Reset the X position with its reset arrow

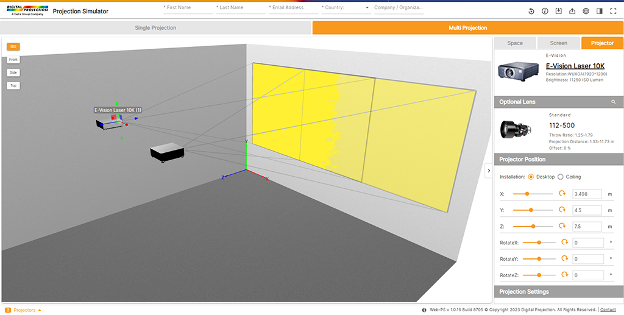[x=562, y=194]
